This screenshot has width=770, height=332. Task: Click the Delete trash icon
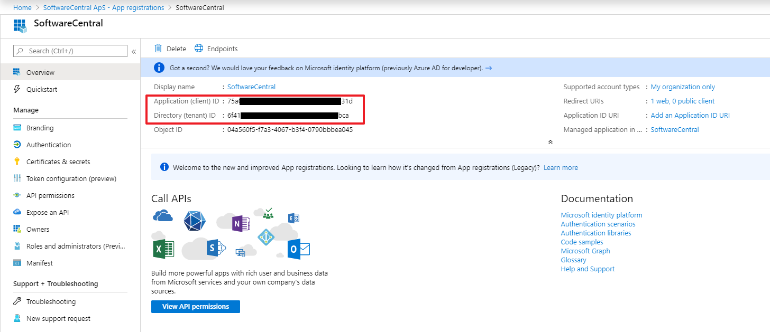[x=158, y=49]
